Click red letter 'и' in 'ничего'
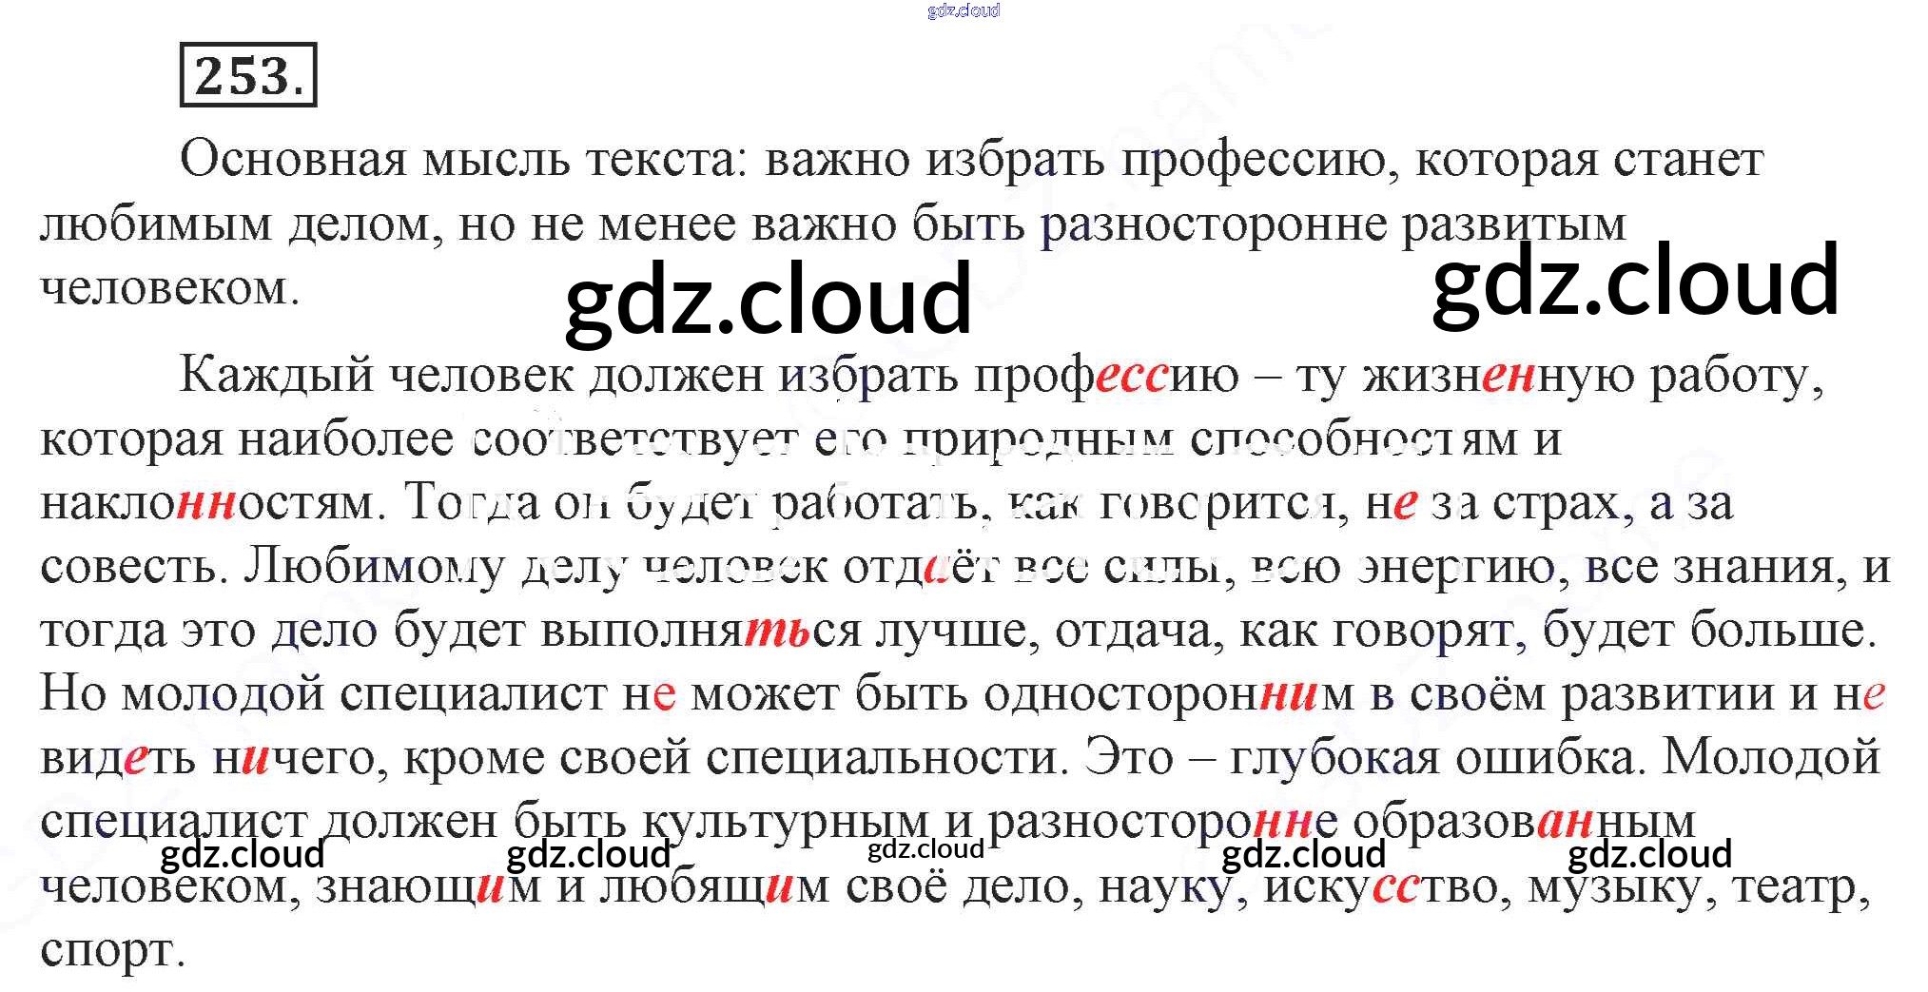Screen dimensions: 1928x992 [x=255, y=759]
